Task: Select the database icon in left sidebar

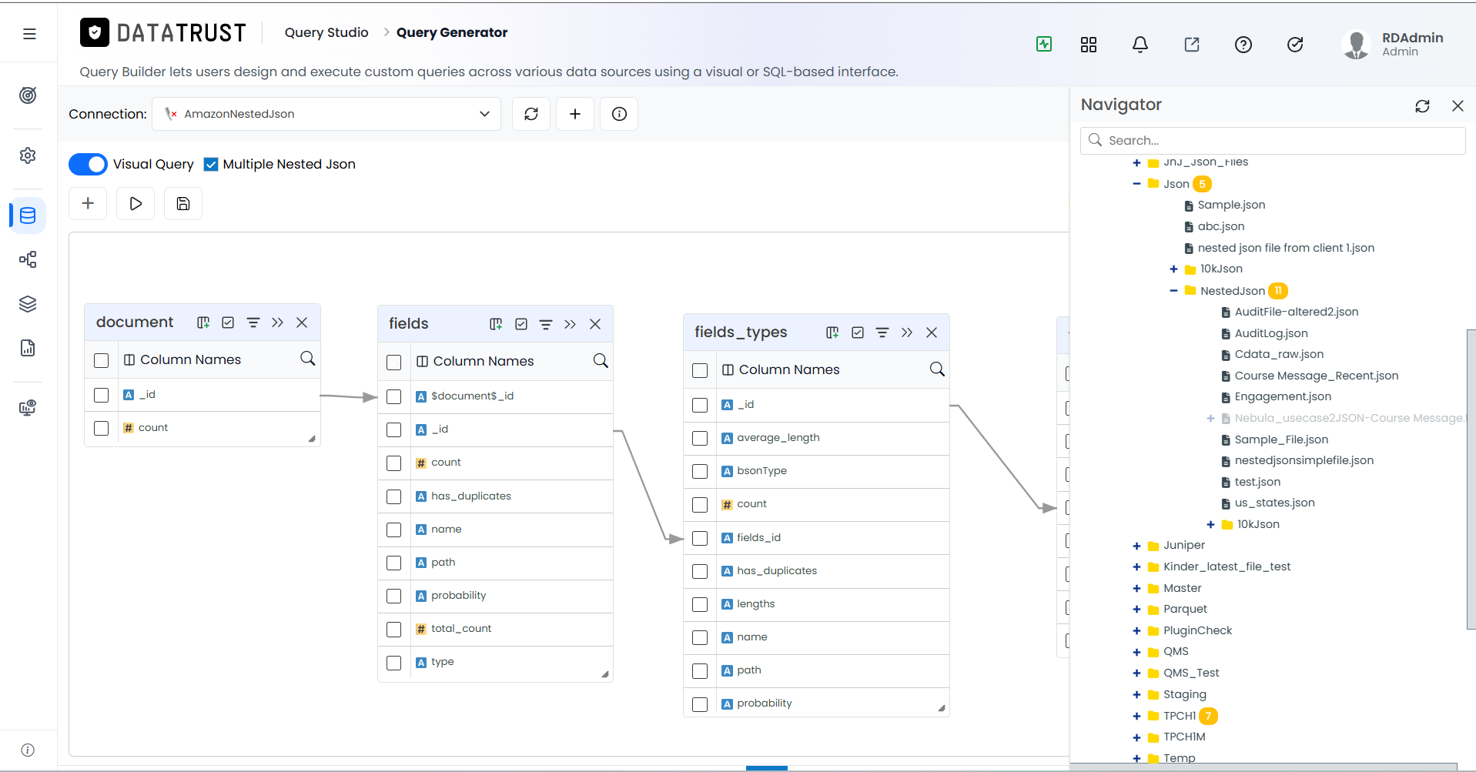Action: coord(28,216)
